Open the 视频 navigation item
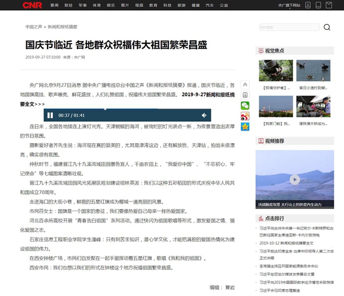Image resolution: width=344 pixels, height=296 pixels. coord(139,5)
